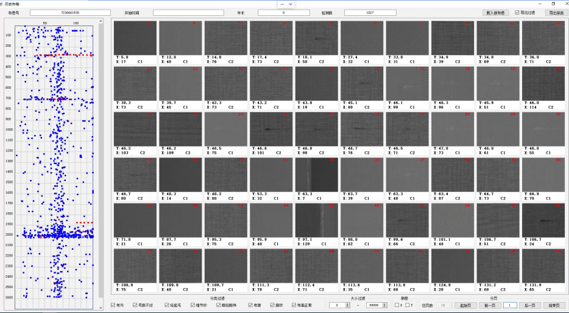The width and height of the screenshot is (569, 313).
Task: Click the maximum size filter spinner arrow
Action: 385,305
